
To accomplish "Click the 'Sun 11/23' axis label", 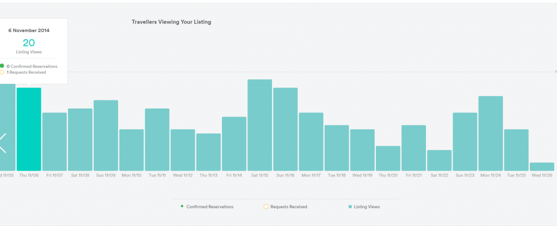I will click(465, 175).
